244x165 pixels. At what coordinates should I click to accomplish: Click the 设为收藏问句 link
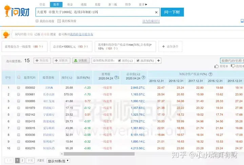pos(151,21)
